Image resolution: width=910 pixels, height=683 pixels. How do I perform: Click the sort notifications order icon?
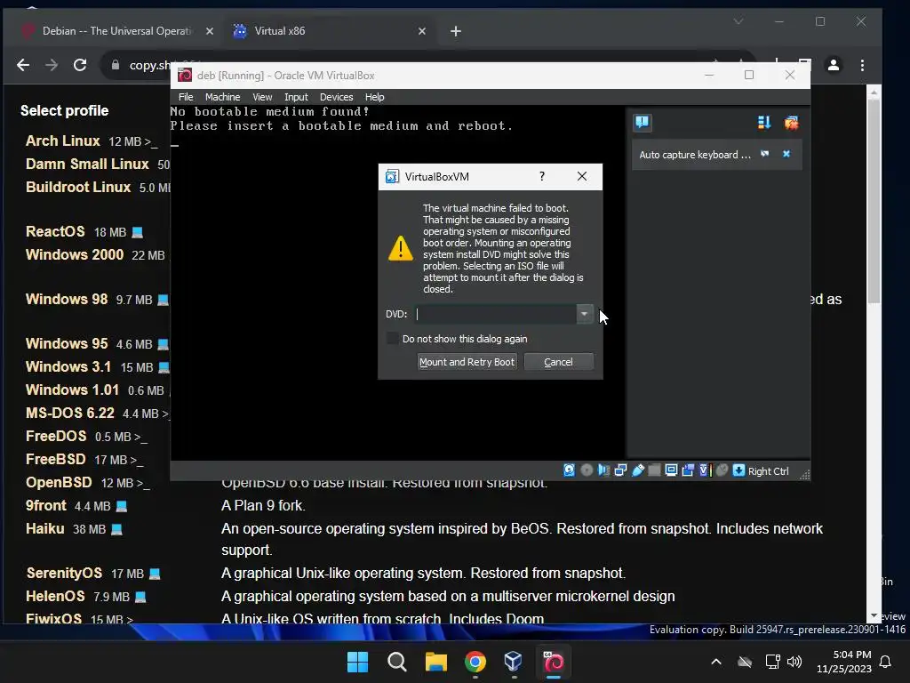(763, 123)
